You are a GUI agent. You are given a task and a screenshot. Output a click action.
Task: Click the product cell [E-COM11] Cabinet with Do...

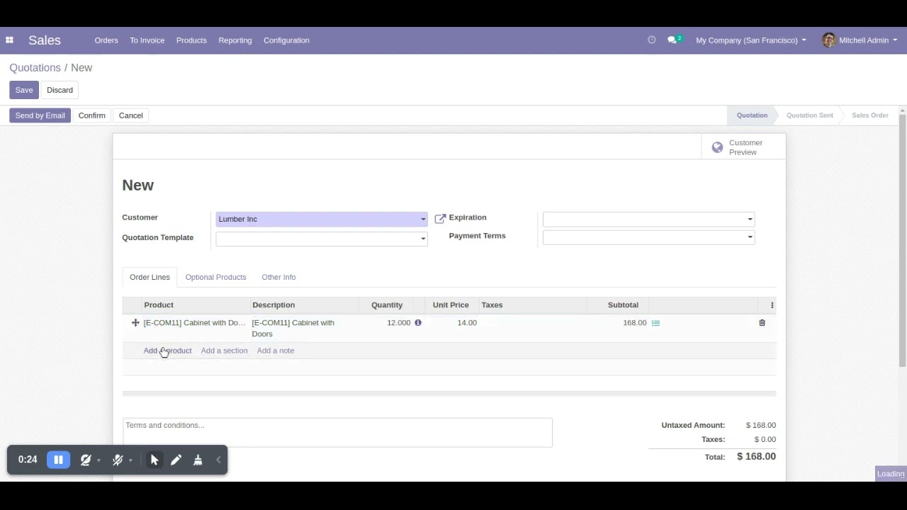pyautogui.click(x=194, y=323)
